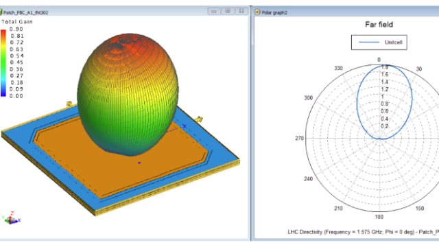This screenshot has height=247, width=439.
Task: Click the 1.2 radial axis label
Action: click(385, 89)
